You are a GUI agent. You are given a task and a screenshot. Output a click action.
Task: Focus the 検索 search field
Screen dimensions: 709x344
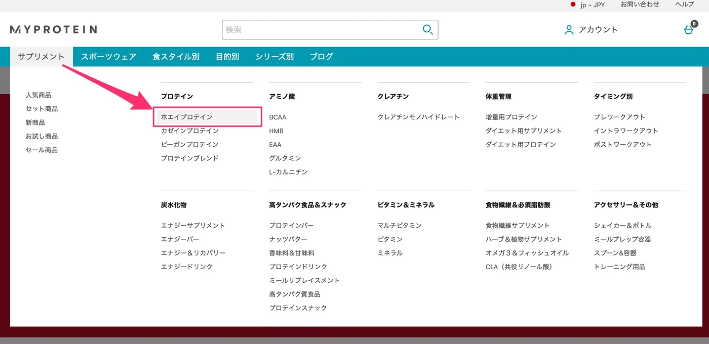tap(330, 30)
